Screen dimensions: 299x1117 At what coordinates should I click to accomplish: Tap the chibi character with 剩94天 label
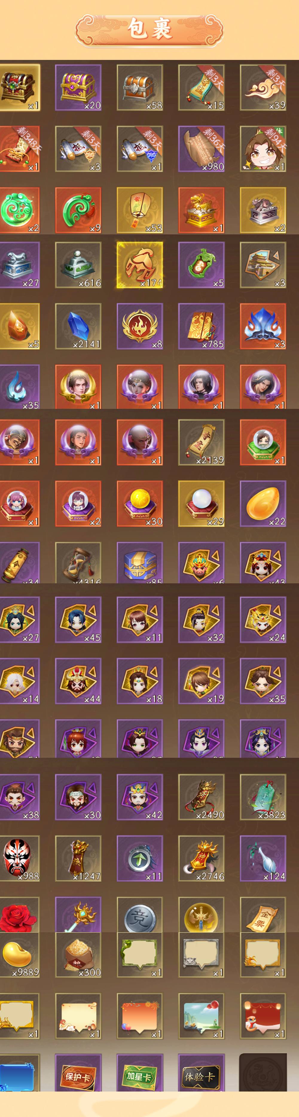pos(263,149)
